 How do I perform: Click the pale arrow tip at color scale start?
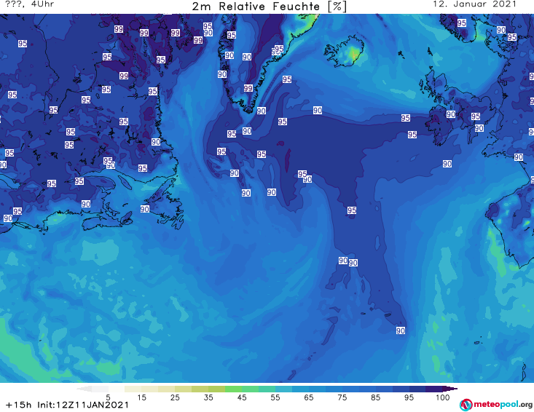[84, 389]
